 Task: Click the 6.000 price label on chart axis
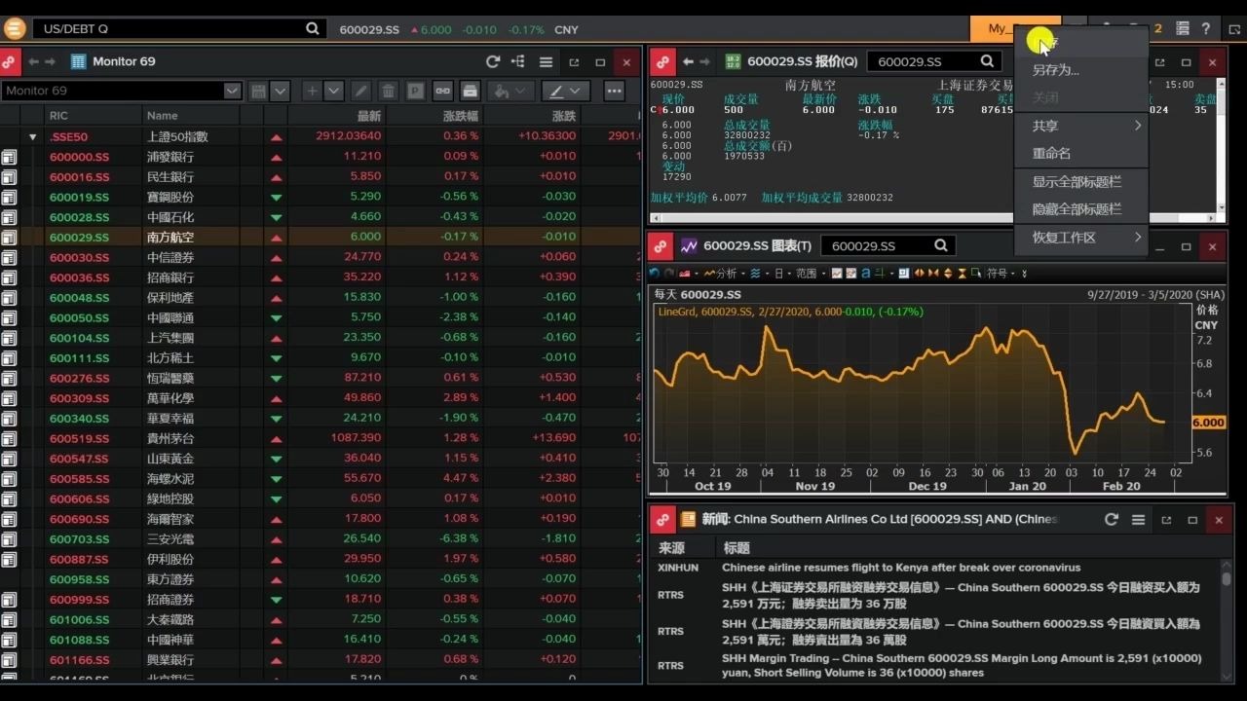[x=1208, y=423]
